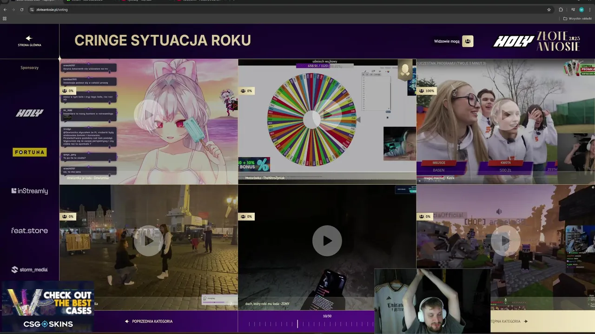595x334 pixels.
Task: Click the 0% vote badge on Dewiantka clip
Action: click(x=68, y=91)
